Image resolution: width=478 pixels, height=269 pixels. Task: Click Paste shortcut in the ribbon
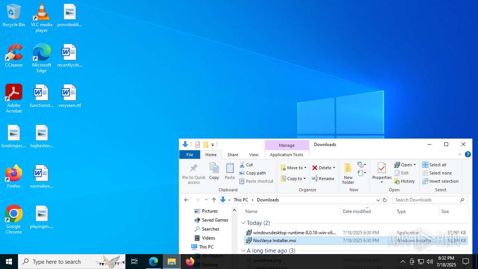pos(256,181)
